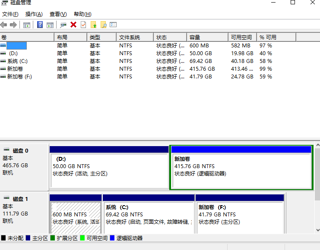The height and width of the screenshot is (250, 320).
Task: Open the 文件(F) menu
Action: [10, 14]
